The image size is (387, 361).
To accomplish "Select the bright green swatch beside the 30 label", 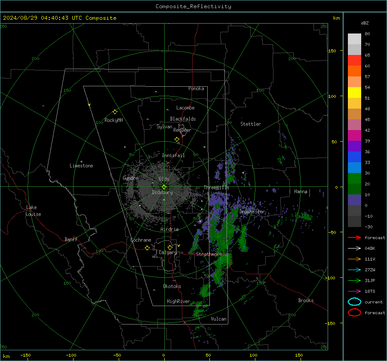I will tap(354, 179).
